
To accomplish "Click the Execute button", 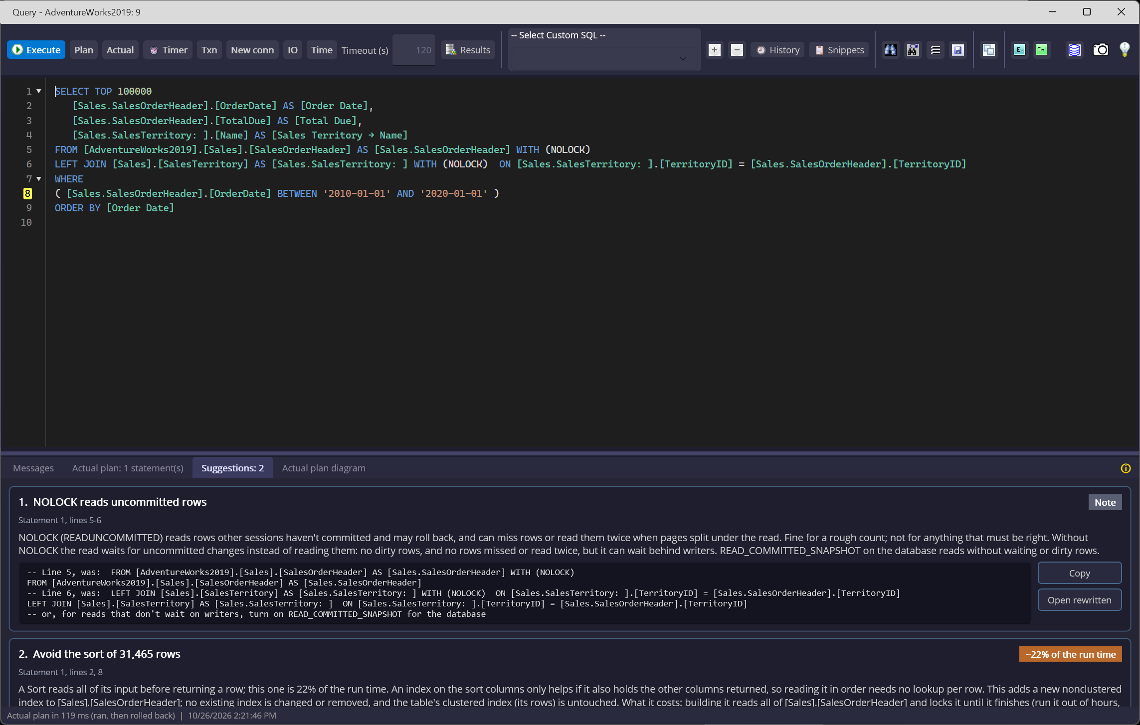I will pyautogui.click(x=36, y=50).
